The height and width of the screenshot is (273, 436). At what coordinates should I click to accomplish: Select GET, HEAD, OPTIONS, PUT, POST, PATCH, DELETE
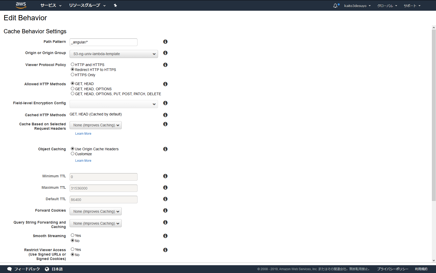point(73,94)
